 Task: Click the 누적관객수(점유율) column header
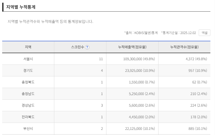(184, 47)
